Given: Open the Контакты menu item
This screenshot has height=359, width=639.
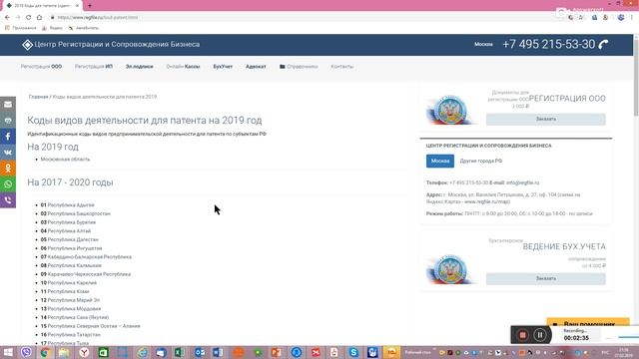Looking at the screenshot, I should point(342,67).
